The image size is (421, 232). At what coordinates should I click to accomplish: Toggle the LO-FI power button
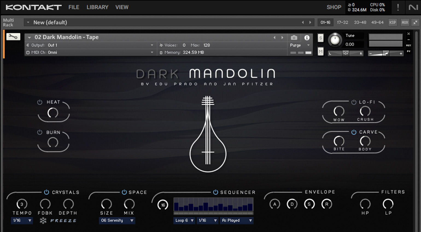pos(354,102)
